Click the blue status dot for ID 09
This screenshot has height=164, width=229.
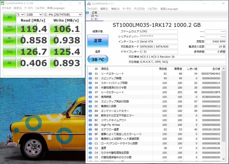click(x=90, y=97)
